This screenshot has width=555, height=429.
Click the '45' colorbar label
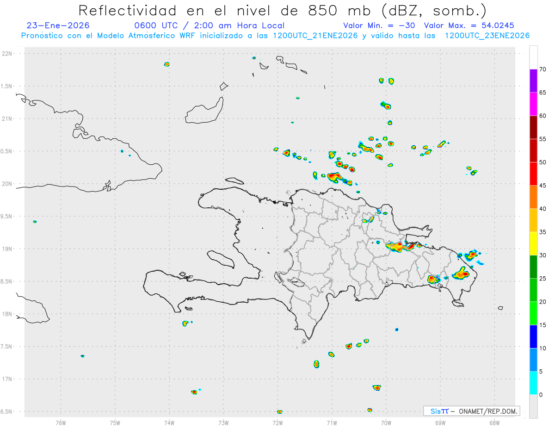pyautogui.click(x=543, y=186)
